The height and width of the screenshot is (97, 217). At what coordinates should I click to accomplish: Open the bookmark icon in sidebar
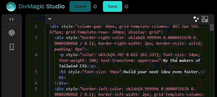click(x=12, y=47)
